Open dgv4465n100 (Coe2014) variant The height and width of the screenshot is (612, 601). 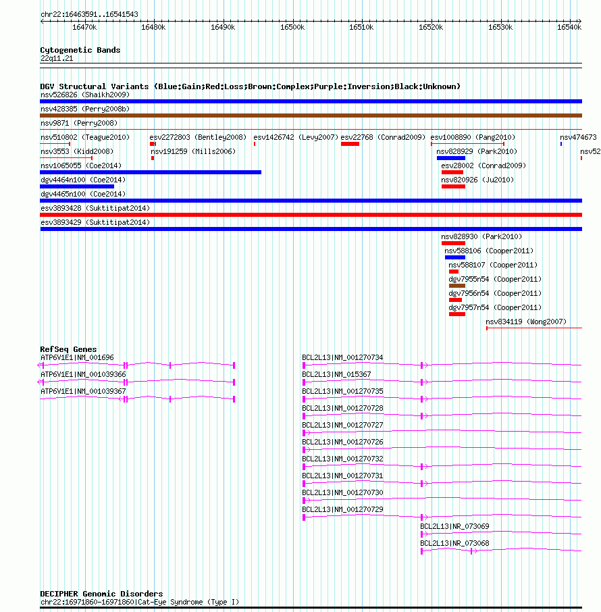click(x=83, y=194)
